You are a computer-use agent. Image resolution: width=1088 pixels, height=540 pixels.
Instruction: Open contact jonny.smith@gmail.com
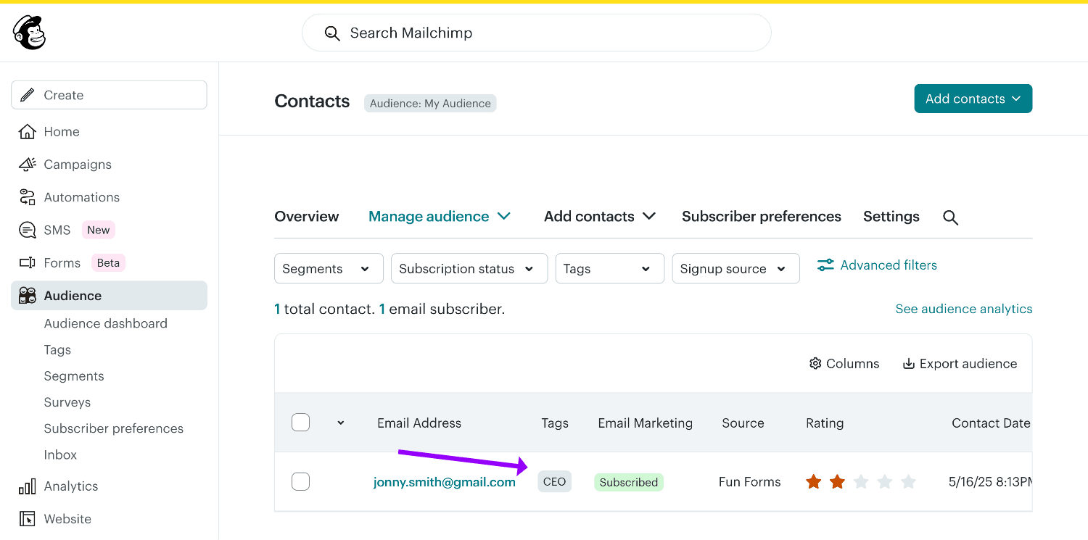tap(445, 482)
